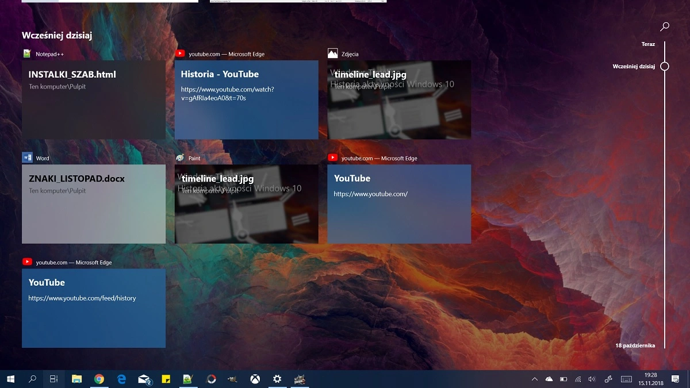Image resolution: width=690 pixels, height=388 pixels.
Task: Open timeline_lead.jpg Paint activity card
Action: click(246, 203)
